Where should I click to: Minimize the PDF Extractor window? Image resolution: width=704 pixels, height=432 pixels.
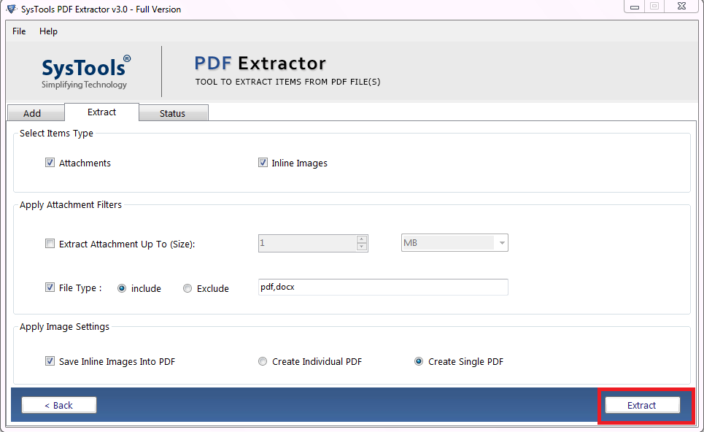(x=635, y=7)
